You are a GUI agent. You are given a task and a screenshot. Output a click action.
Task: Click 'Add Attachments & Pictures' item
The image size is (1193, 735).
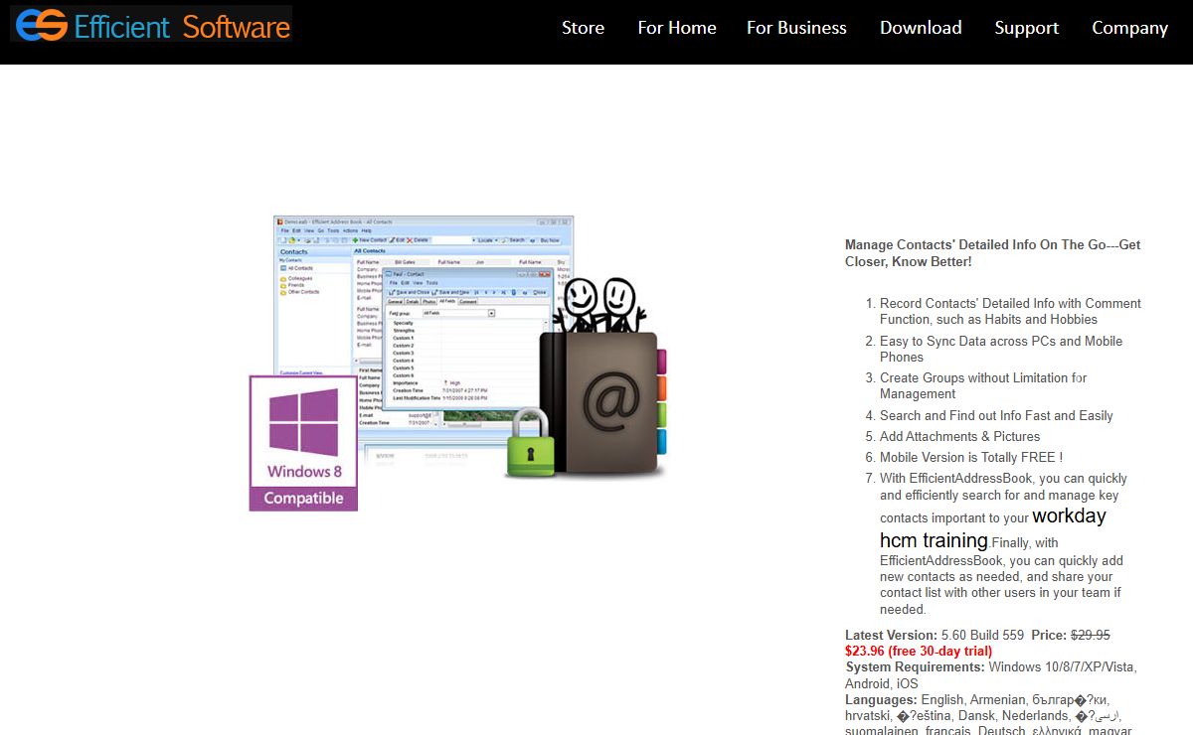click(959, 436)
